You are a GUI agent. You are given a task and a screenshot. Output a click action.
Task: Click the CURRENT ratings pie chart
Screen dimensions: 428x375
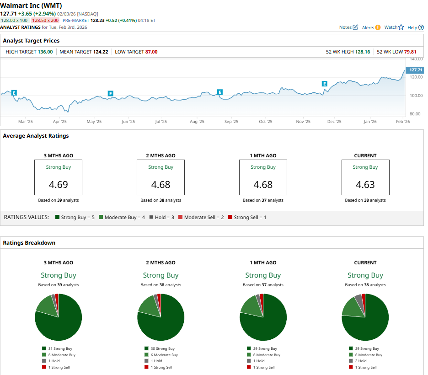tap(365, 317)
